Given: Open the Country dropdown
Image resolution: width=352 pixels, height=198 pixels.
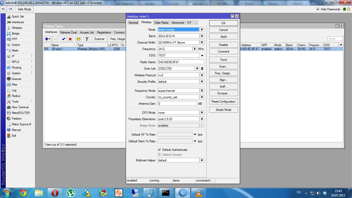Looking at the screenshot, I should 202,97.
